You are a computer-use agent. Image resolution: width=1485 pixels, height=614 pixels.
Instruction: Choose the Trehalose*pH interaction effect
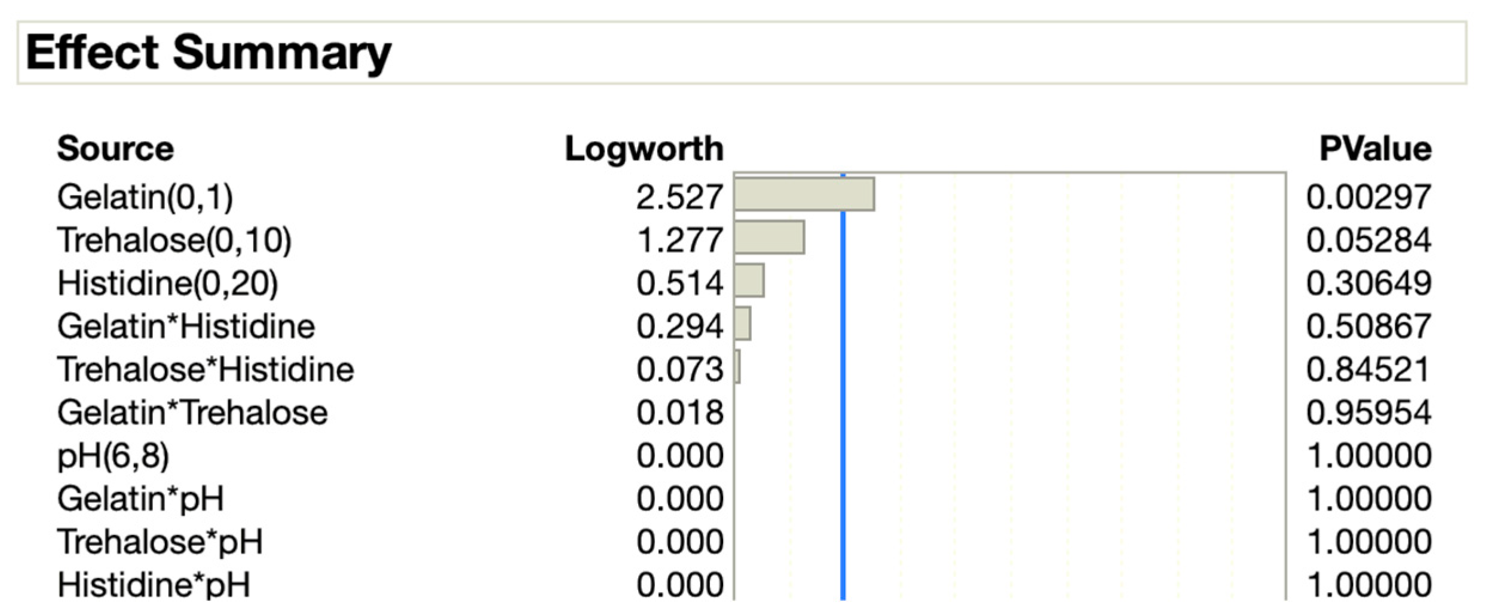coord(160,542)
